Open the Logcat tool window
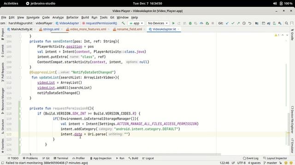 tap(148, 158)
